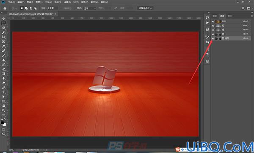Open the File (文件) menu
254x153 pixels.
pos(11,2)
